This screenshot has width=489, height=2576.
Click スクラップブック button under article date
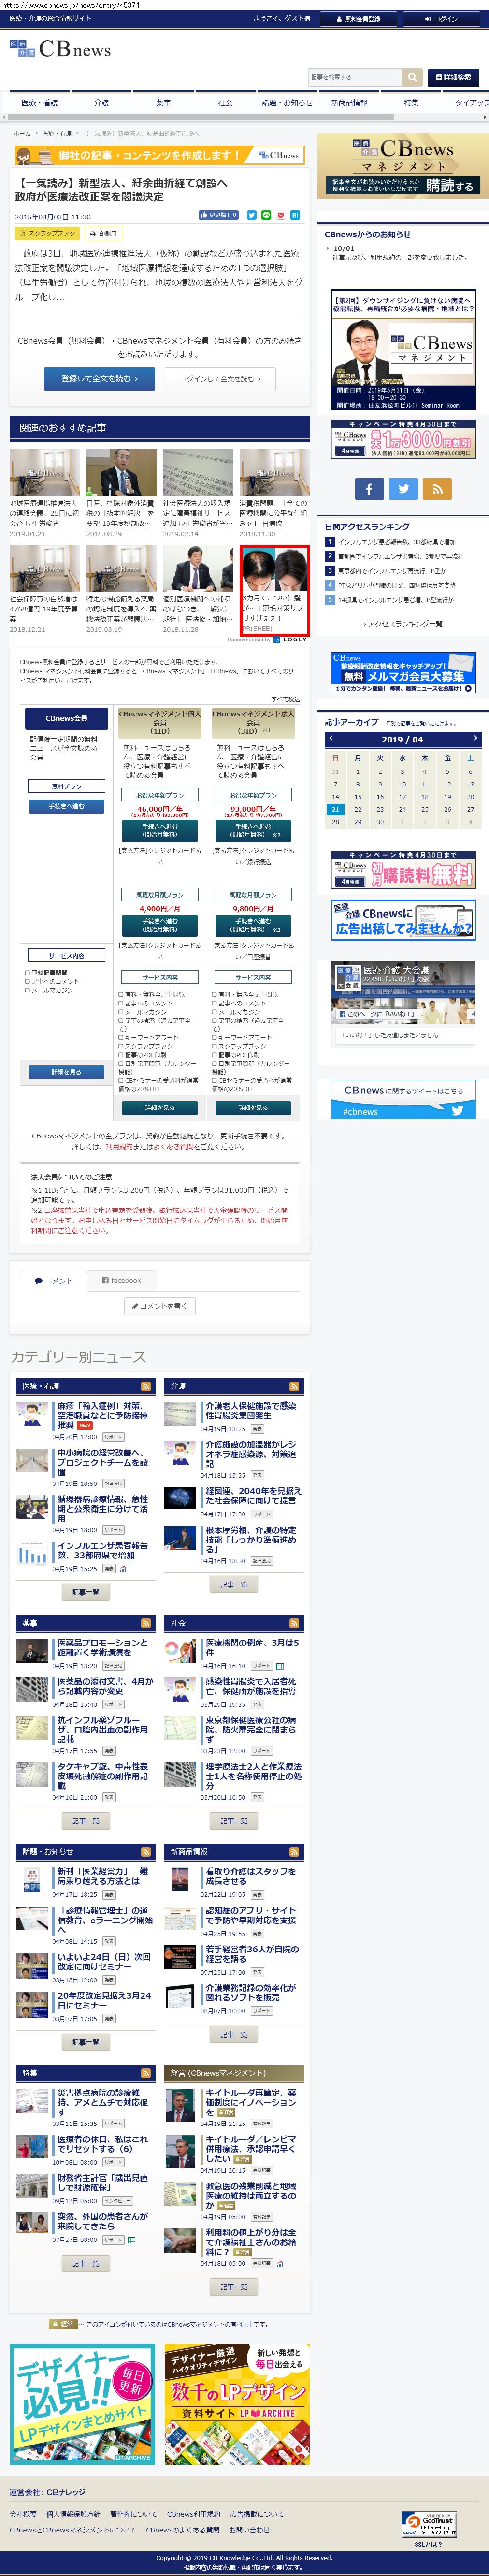click(47, 233)
